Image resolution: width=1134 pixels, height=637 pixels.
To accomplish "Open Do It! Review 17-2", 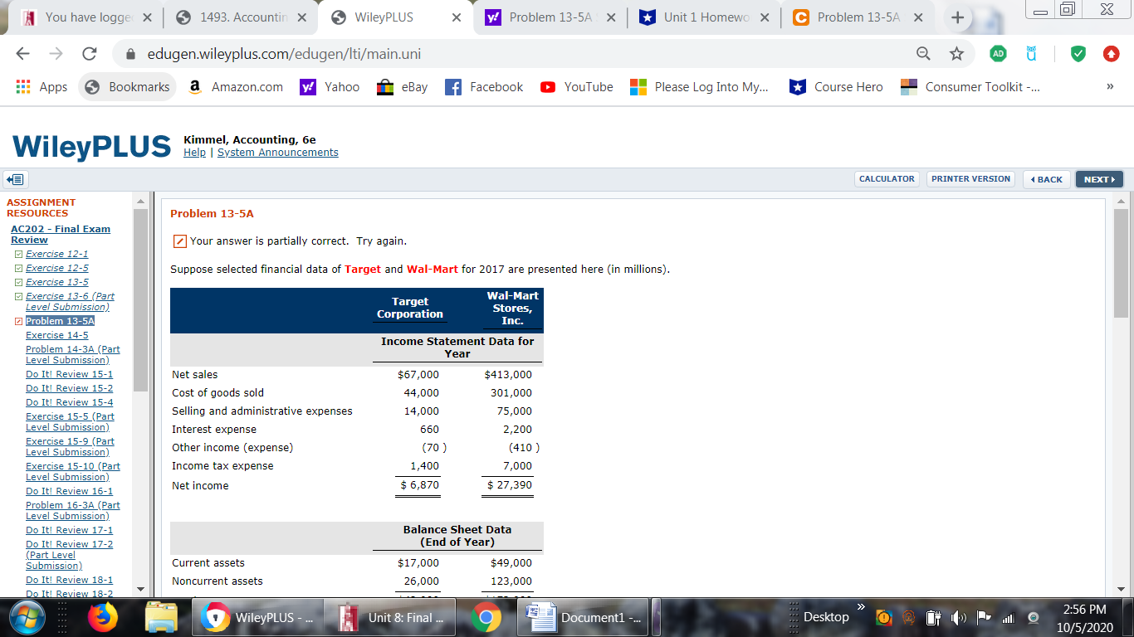I will pos(69,555).
